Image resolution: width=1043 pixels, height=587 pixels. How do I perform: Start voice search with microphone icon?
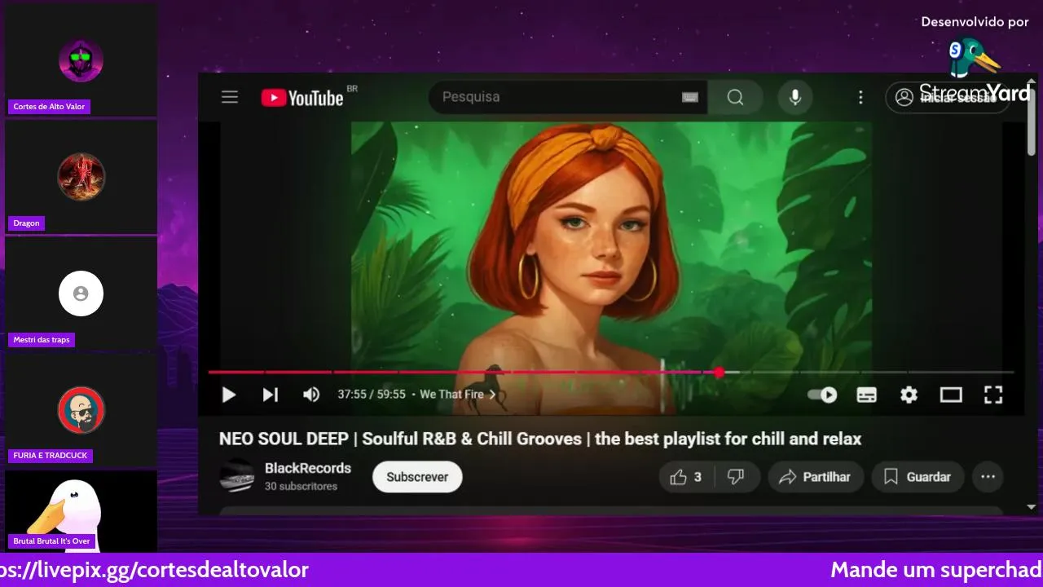tap(795, 97)
